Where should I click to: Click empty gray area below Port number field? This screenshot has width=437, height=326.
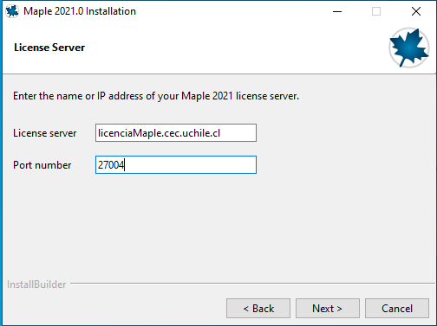(x=176, y=225)
